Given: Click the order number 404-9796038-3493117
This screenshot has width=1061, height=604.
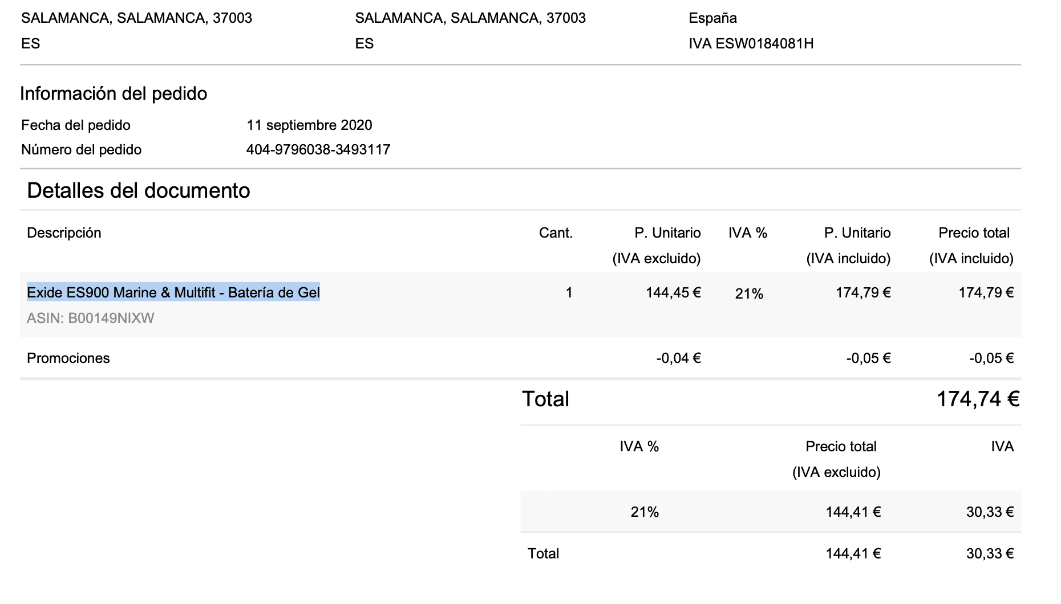Looking at the screenshot, I should point(318,150).
